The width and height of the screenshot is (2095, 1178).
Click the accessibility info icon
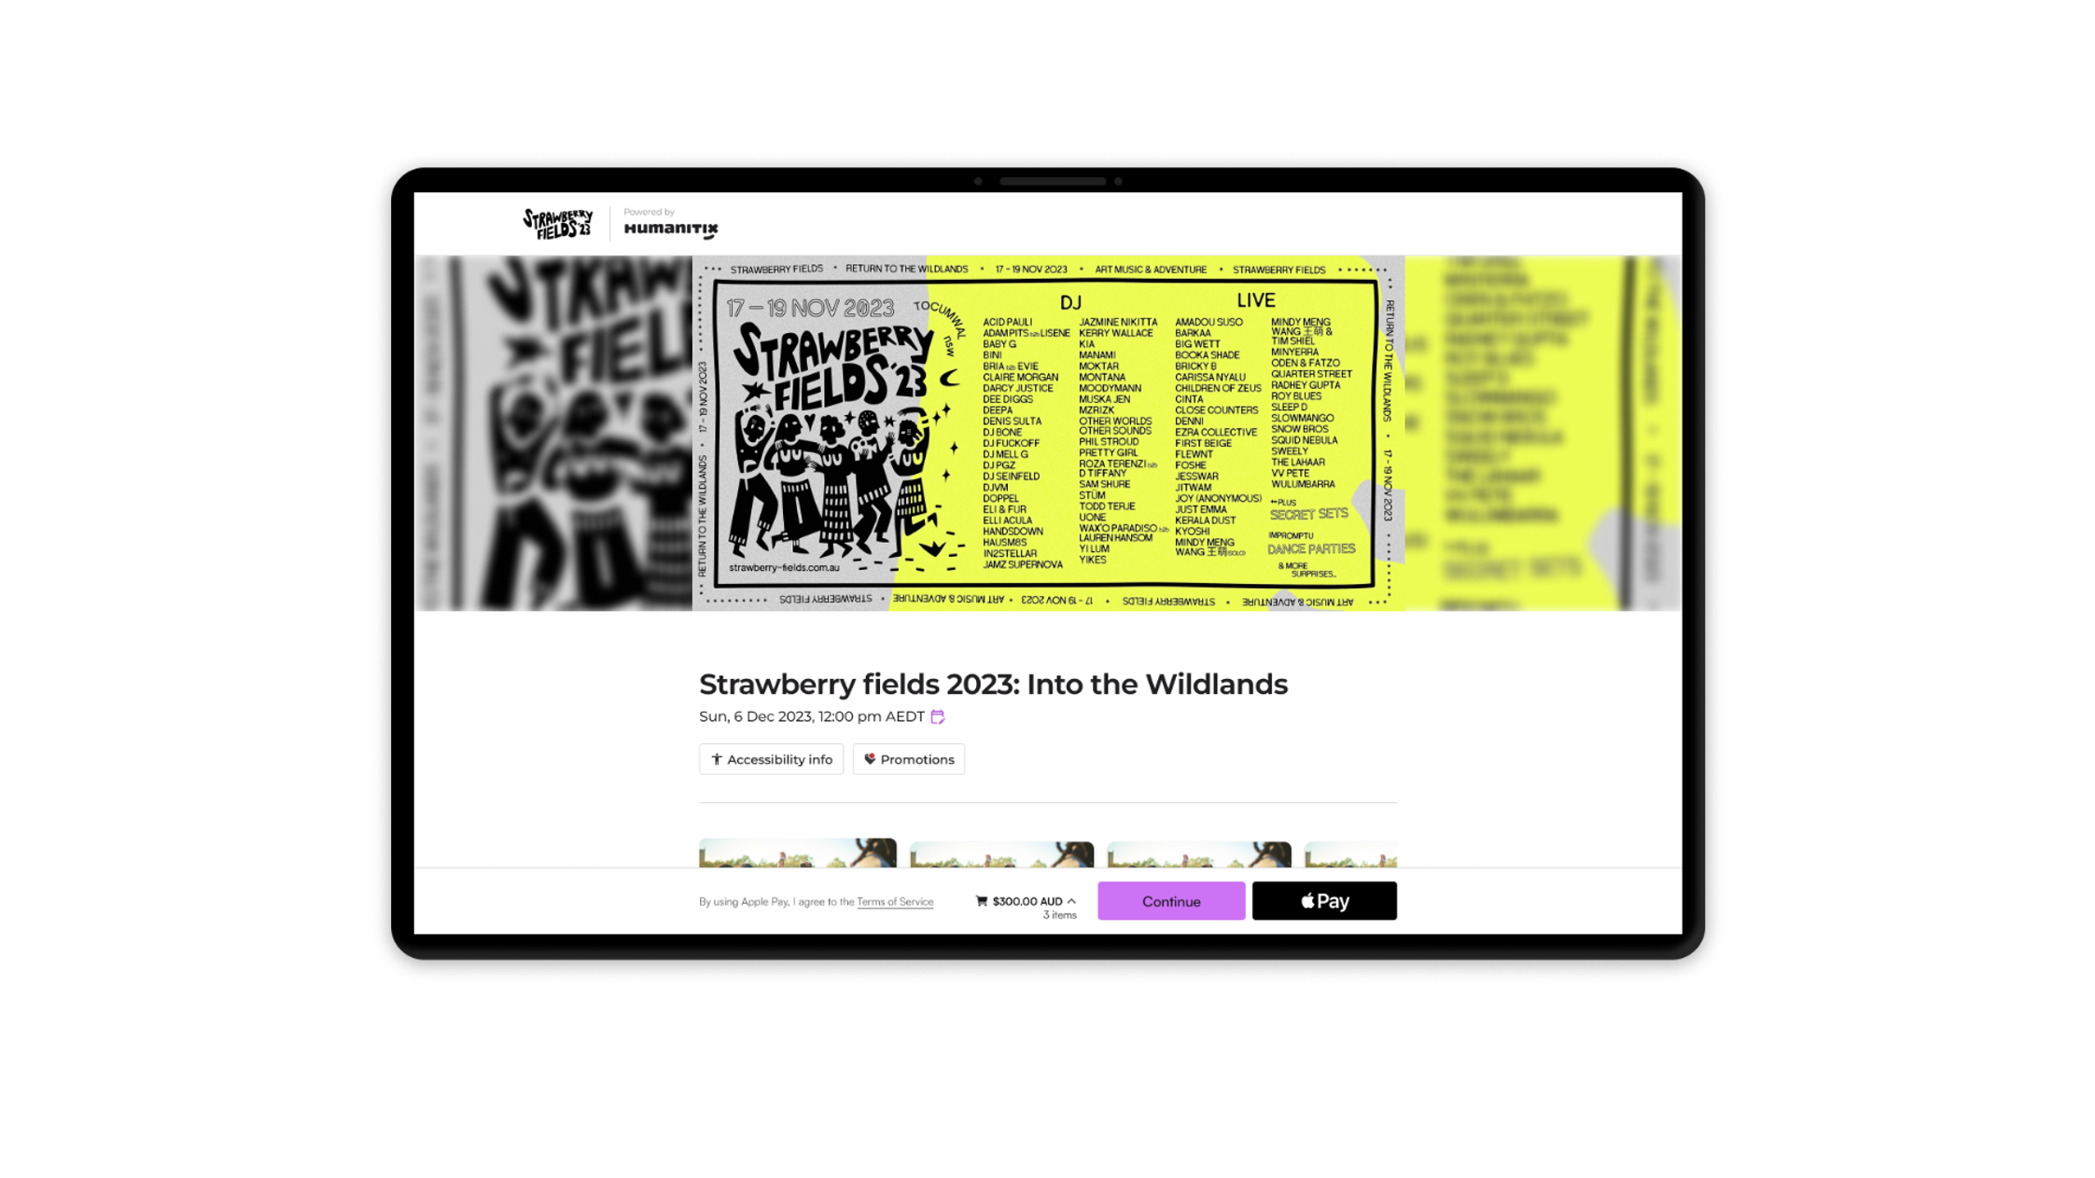tap(718, 758)
